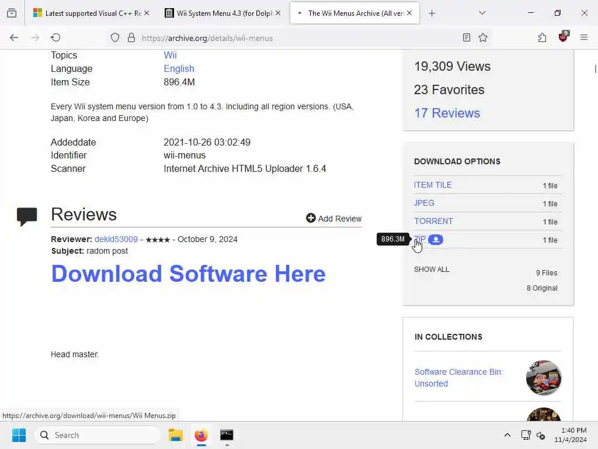Viewport: 598px width, 449px height.
Task: Click the Reviews speech bubble icon
Action: tap(27, 216)
